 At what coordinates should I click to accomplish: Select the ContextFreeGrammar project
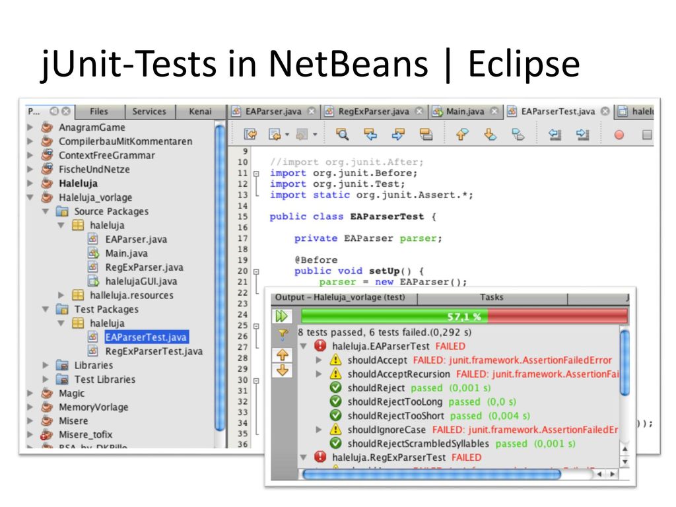point(106,155)
